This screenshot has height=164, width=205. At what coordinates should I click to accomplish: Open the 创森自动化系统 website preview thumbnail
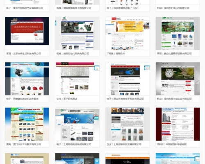click(x=77, y=33)
